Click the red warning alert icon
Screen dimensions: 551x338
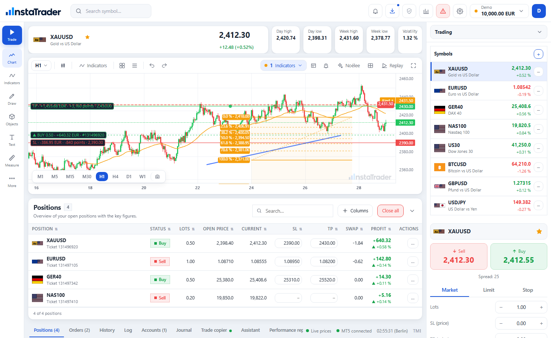pyautogui.click(x=443, y=11)
